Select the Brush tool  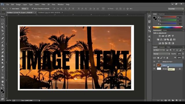pyautogui.click(x=3, y=42)
